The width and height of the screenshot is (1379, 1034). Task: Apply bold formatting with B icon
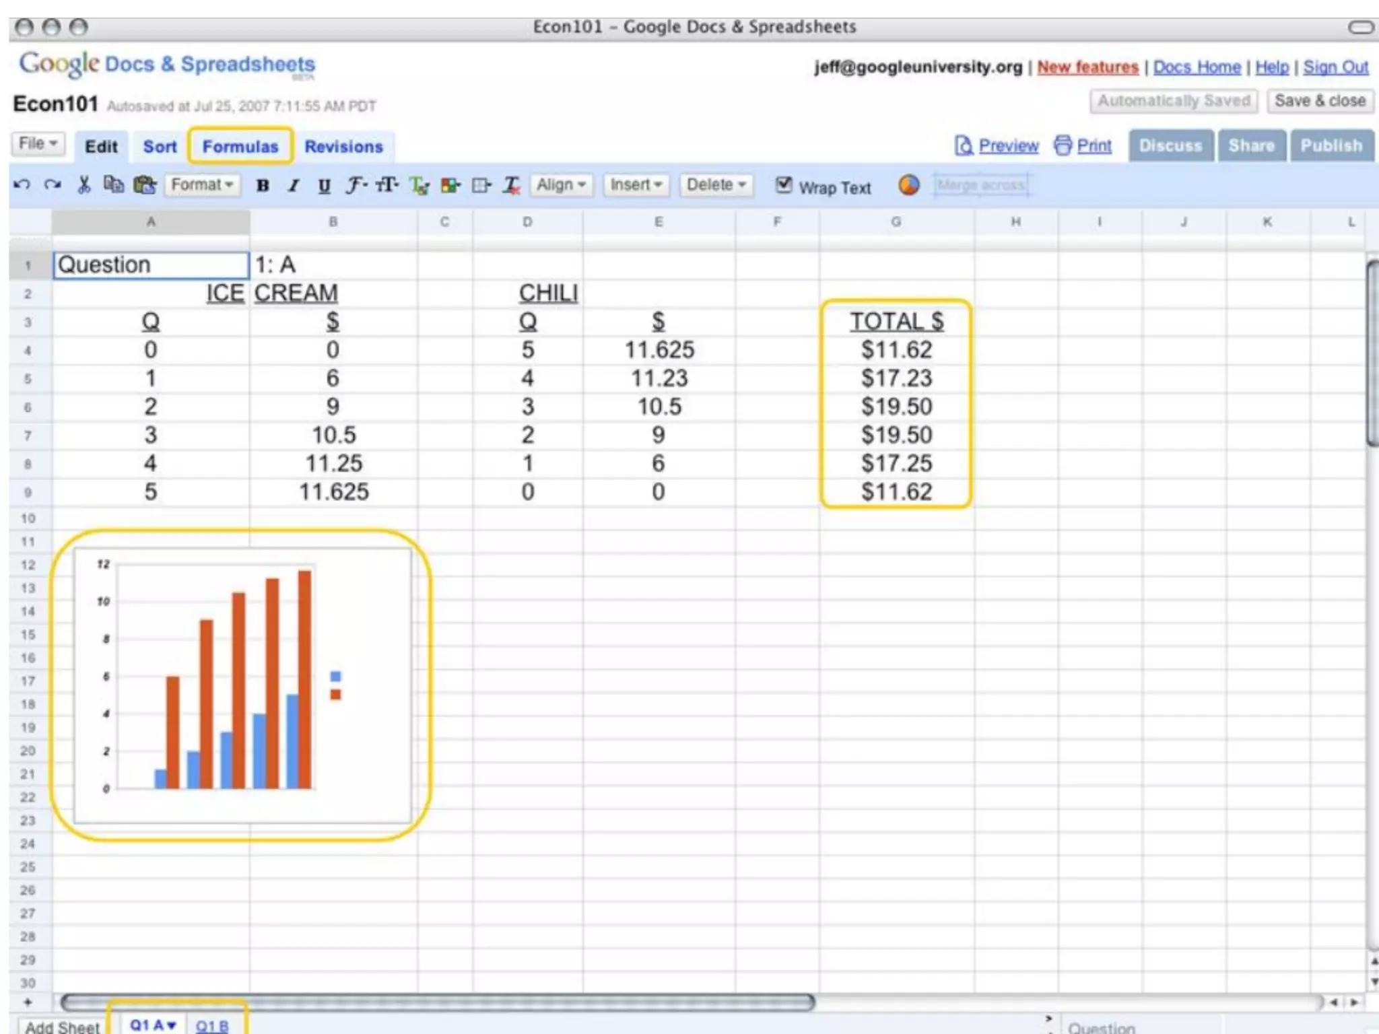[263, 186]
